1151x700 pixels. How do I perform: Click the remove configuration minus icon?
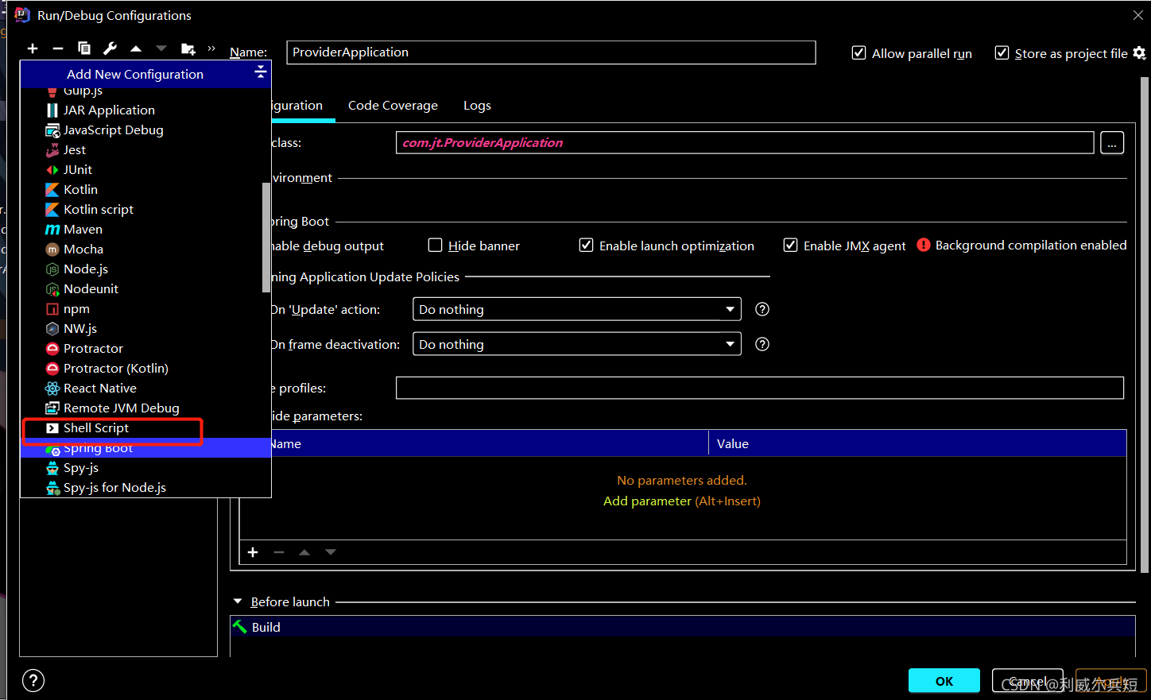click(x=58, y=48)
